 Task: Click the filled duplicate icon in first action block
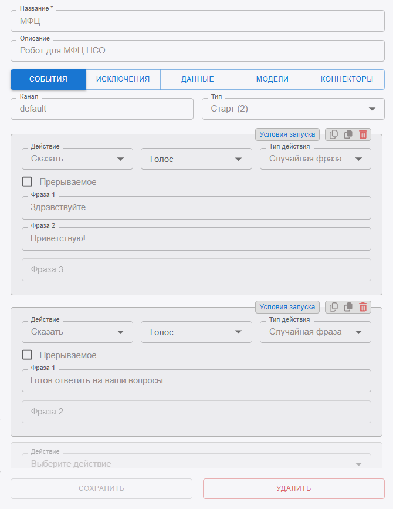click(348, 134)
